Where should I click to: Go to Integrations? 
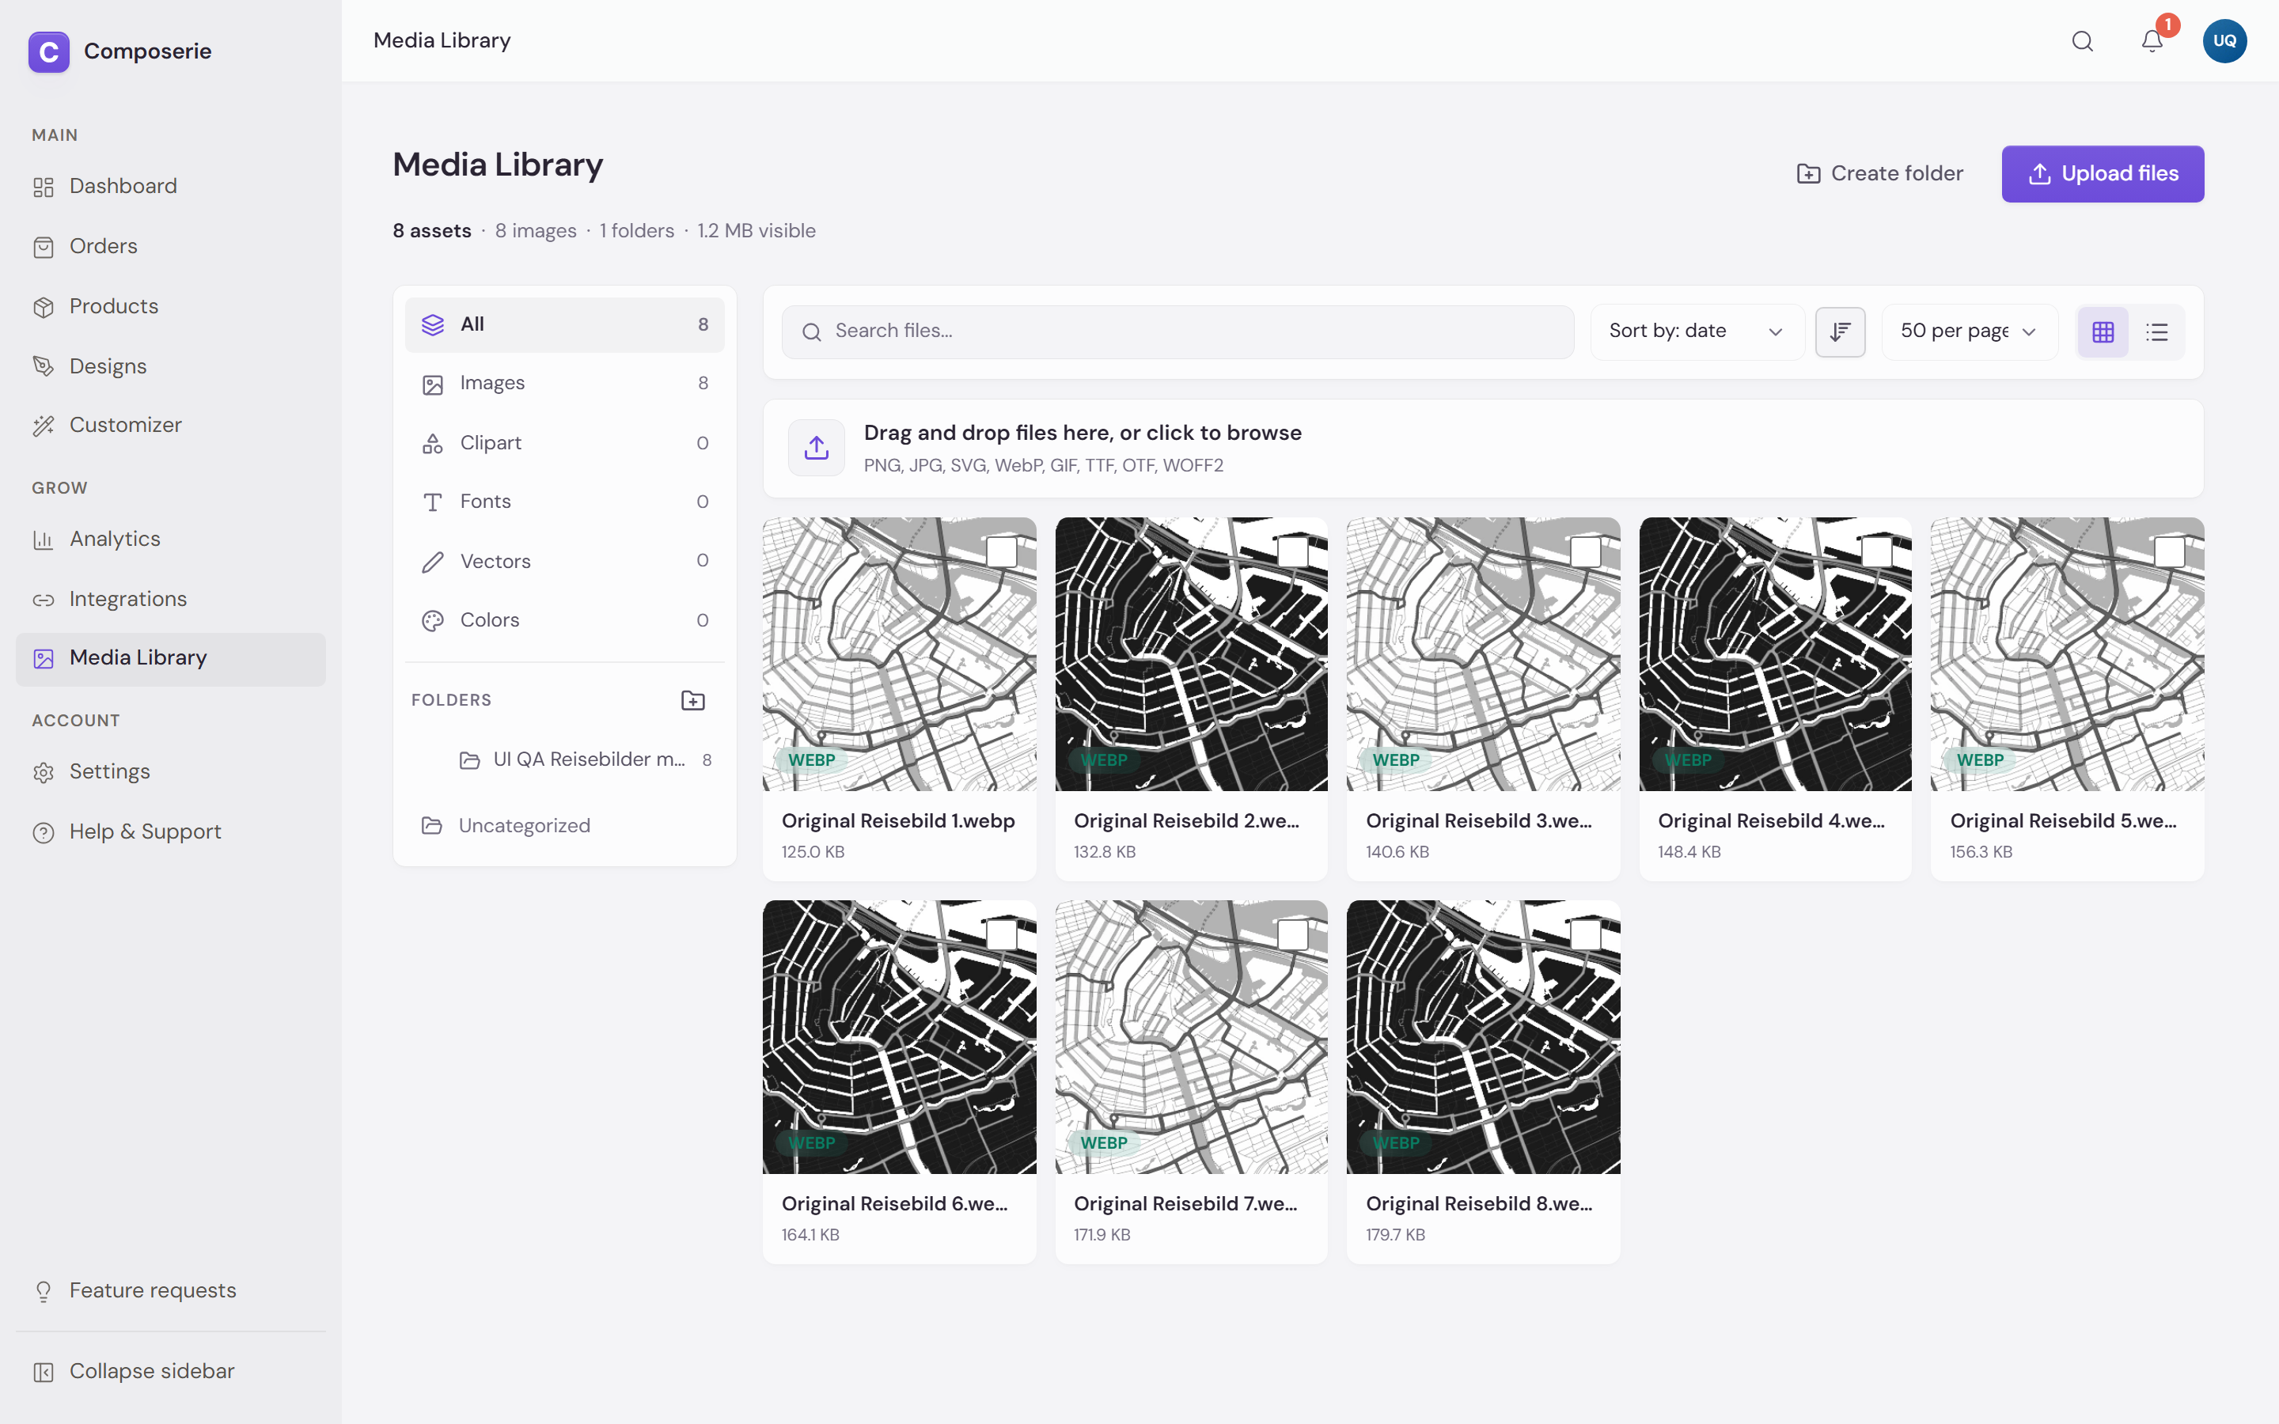point(170,599)
